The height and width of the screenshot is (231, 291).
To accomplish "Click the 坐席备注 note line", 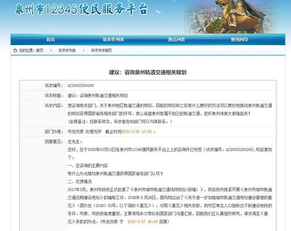I will click(x=120, y=121).
